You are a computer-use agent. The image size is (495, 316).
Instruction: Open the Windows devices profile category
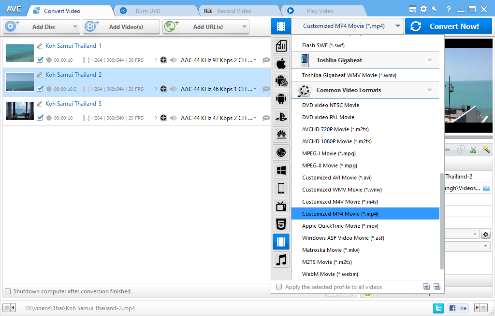click(x=281, y=170)
